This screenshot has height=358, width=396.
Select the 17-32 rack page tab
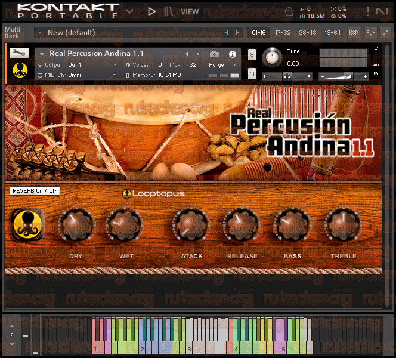click(x=283, y=33)
